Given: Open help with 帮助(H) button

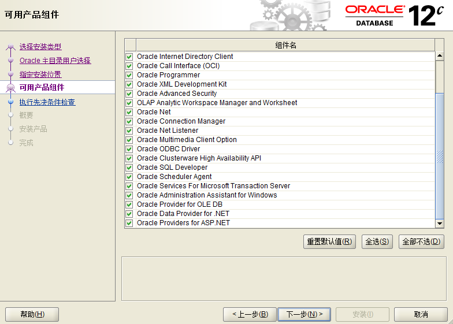Looking at the screenshot, I should [x=32, y=314].
